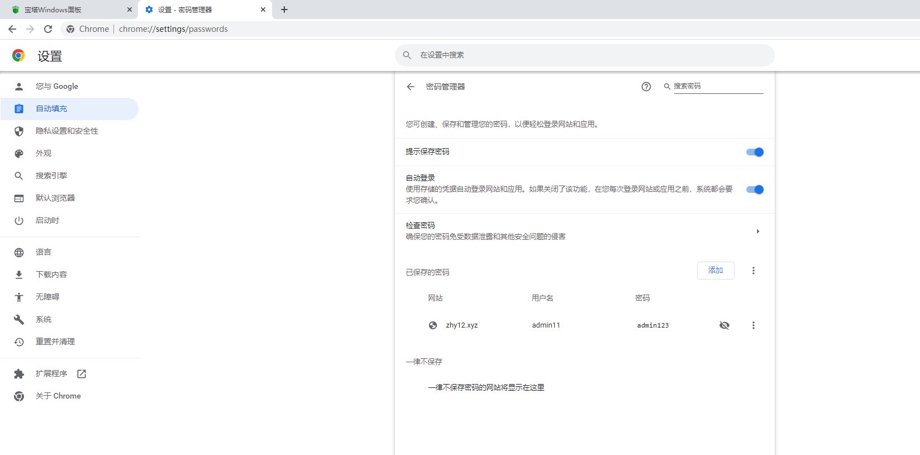Click the 搜索密码 input field

click(x=718, y=86)
